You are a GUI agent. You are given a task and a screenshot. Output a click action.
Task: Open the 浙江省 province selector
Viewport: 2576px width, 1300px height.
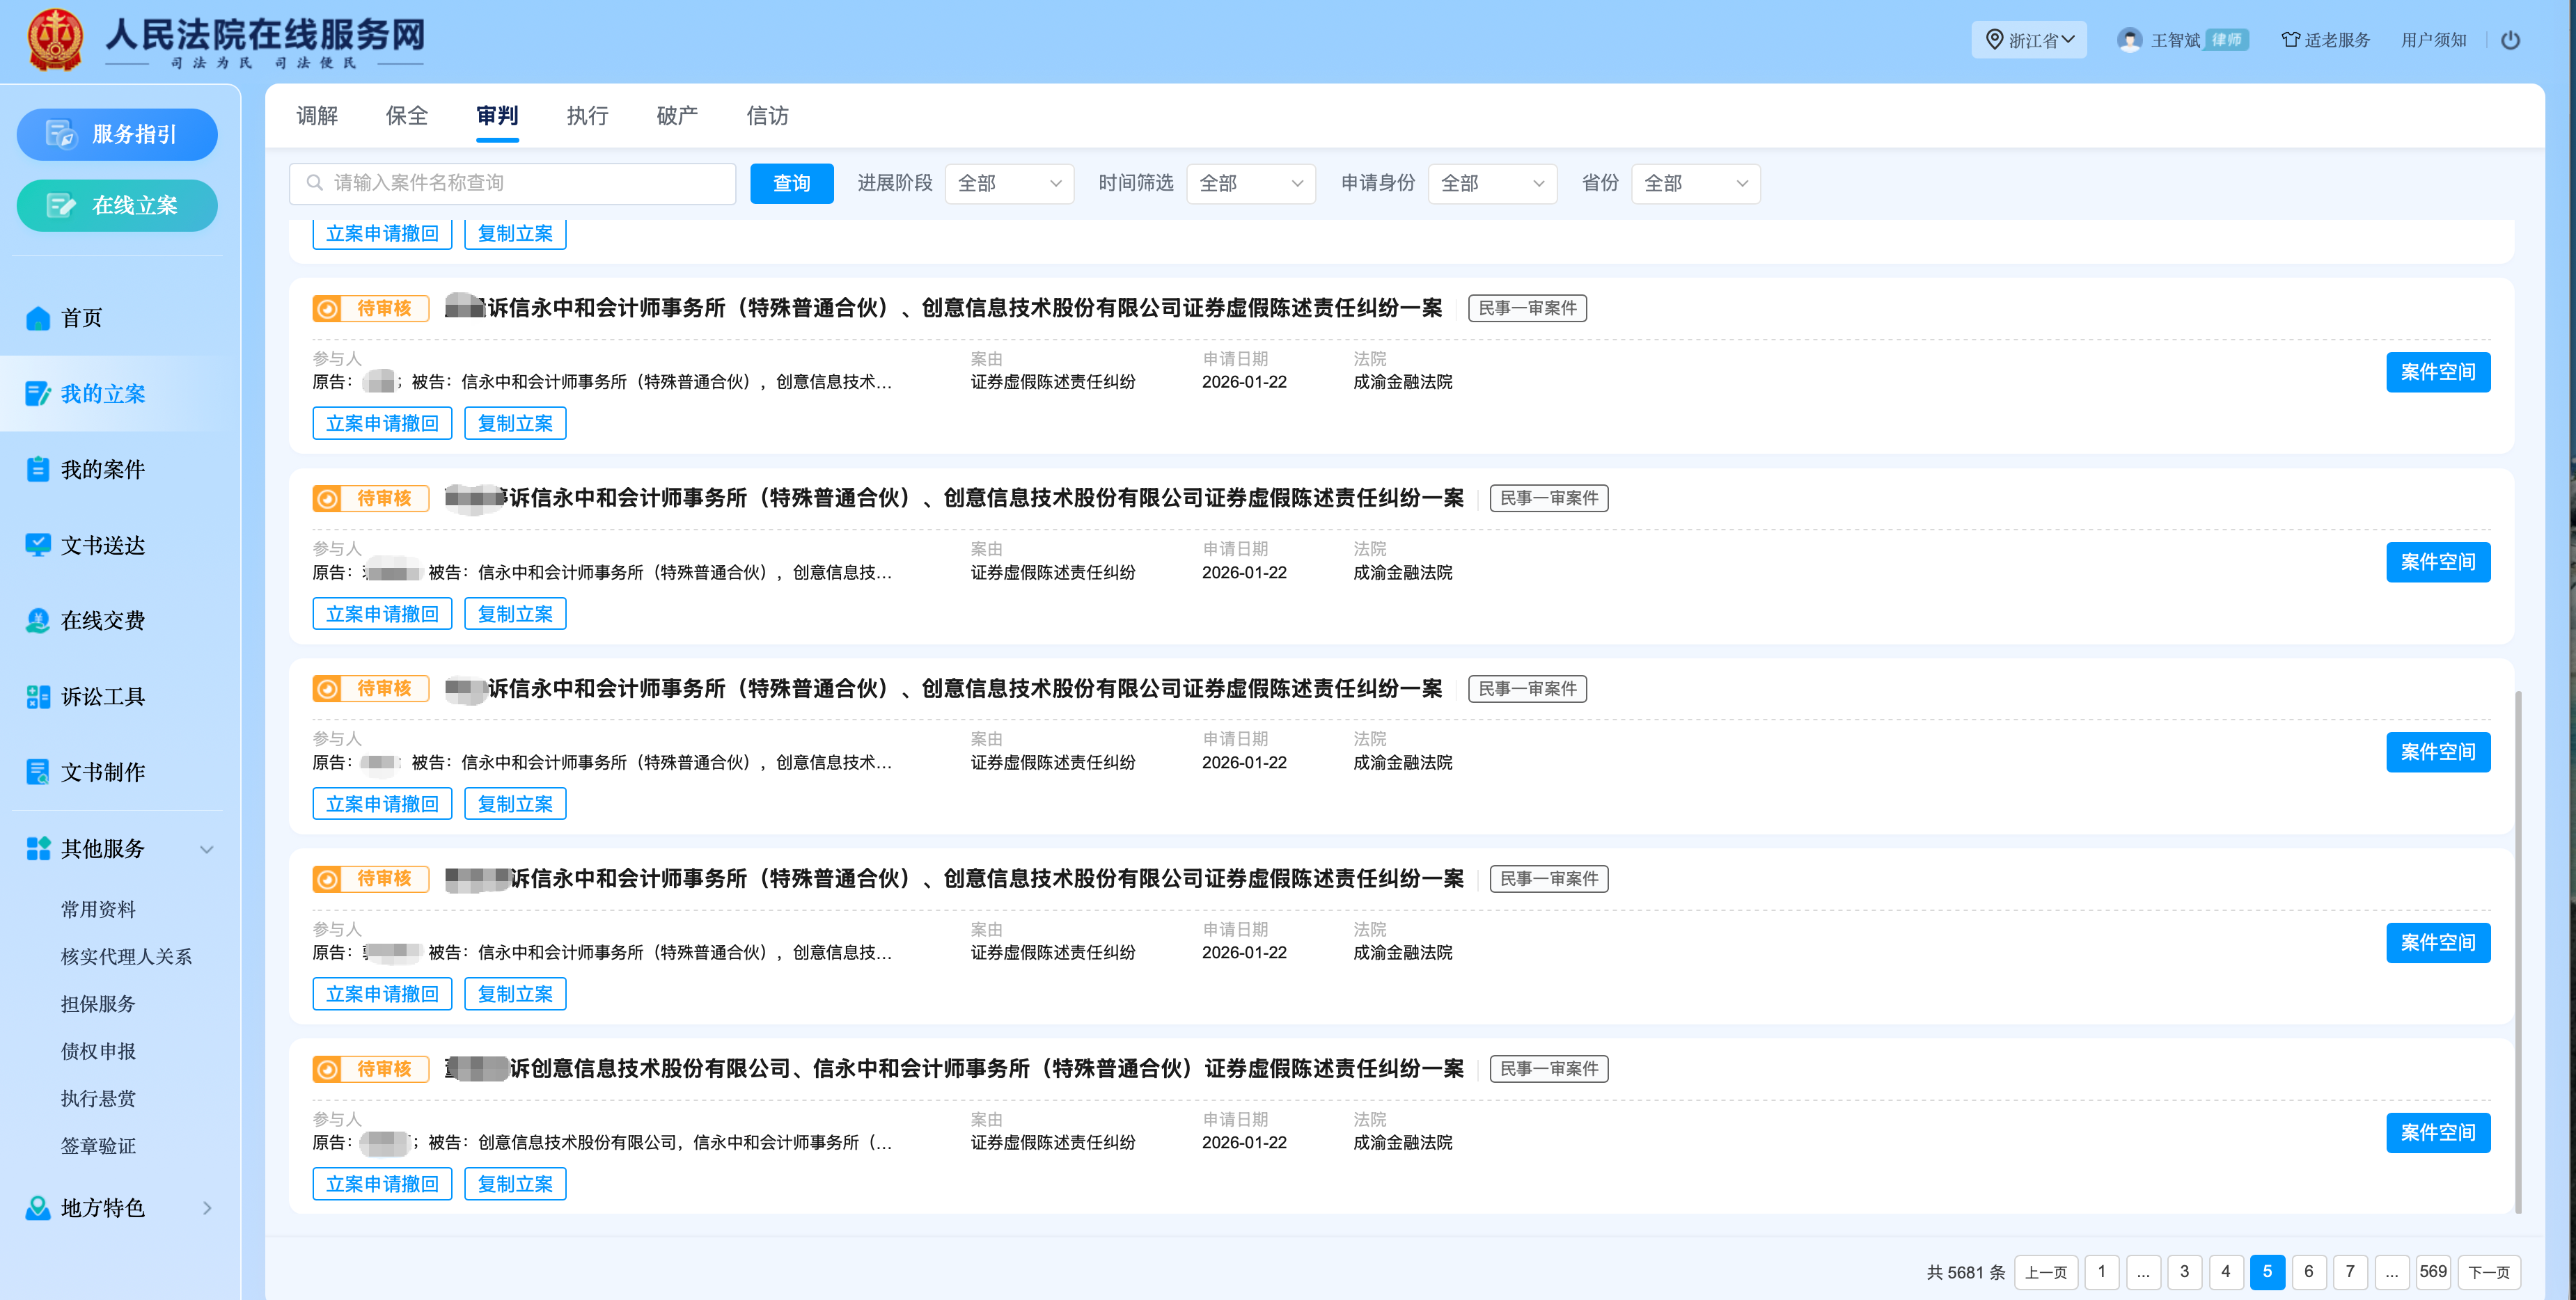tap(2028, 40)
